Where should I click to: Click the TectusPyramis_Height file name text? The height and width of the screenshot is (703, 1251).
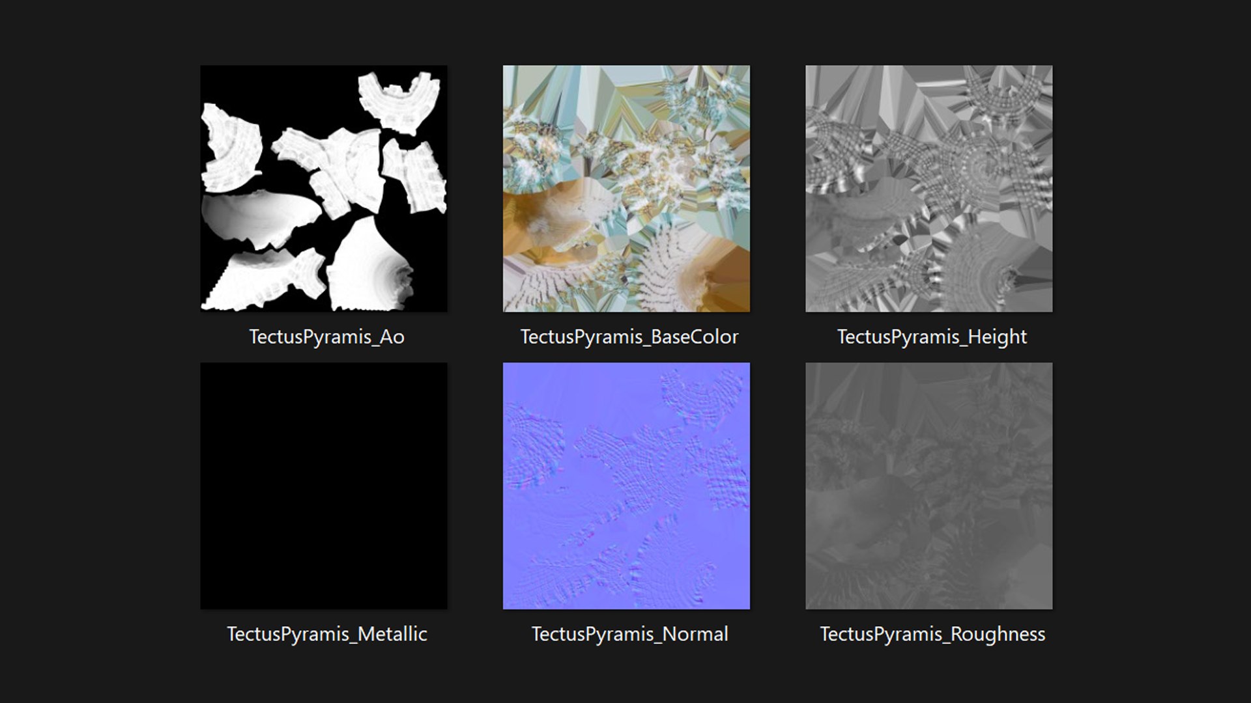(932, 337)
